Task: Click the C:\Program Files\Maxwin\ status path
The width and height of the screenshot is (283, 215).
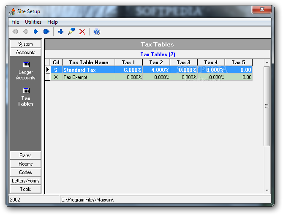Action: click(x=87, y=200)
